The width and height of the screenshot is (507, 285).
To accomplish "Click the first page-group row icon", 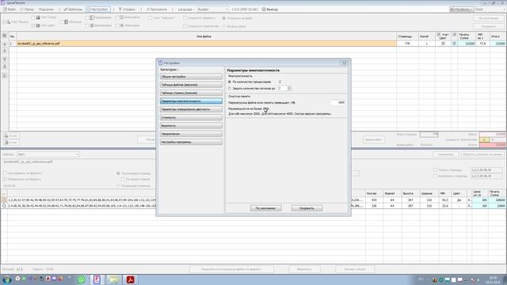I will [4, 200].
